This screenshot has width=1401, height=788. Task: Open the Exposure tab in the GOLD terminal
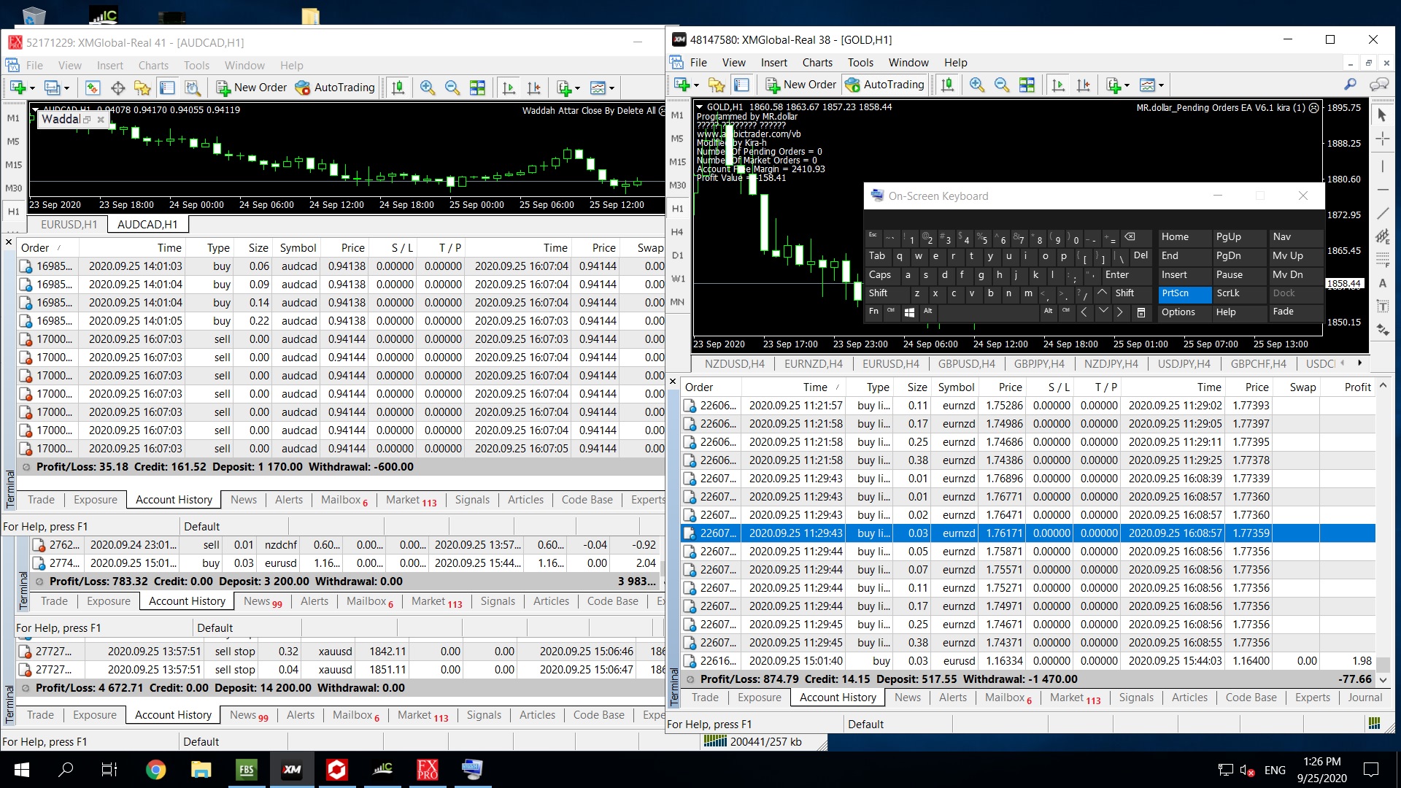pos(759,698)
